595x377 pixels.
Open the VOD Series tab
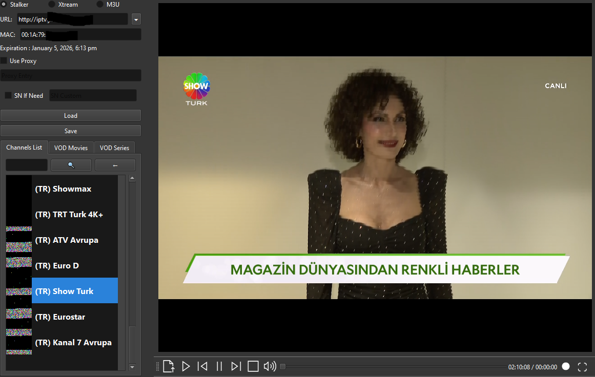point(114,148)
